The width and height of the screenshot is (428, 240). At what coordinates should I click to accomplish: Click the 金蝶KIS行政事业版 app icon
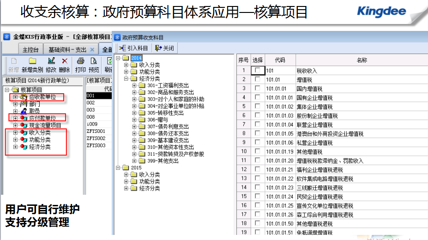click(7, 36)
